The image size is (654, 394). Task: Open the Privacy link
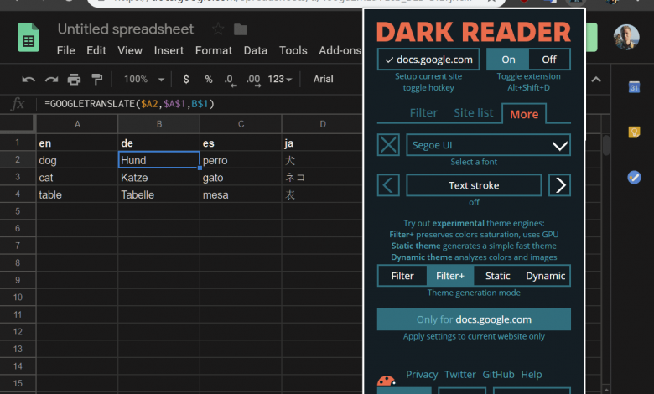tap(422, 375)
